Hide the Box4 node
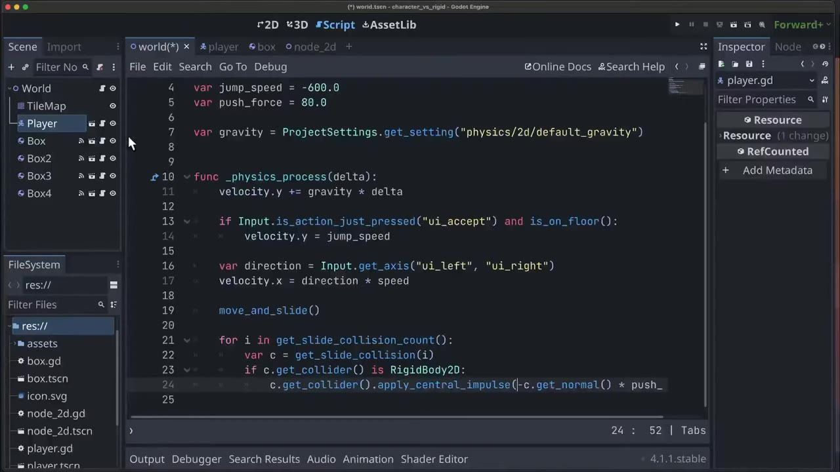The width and height of the screenshot is (840, 472). coord(113,193)
